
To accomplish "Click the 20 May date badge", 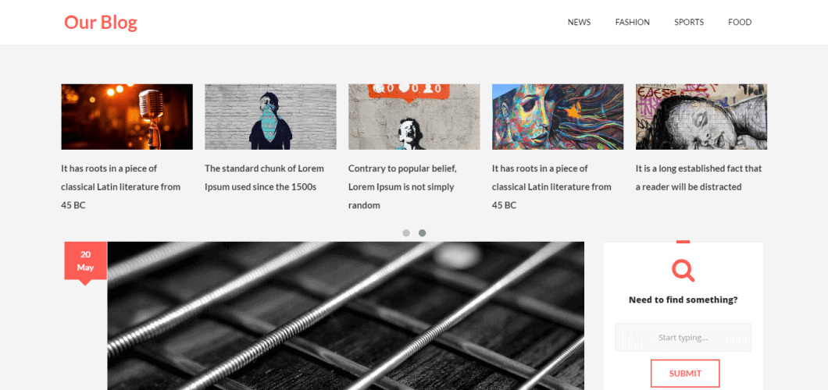I will 86,261.
